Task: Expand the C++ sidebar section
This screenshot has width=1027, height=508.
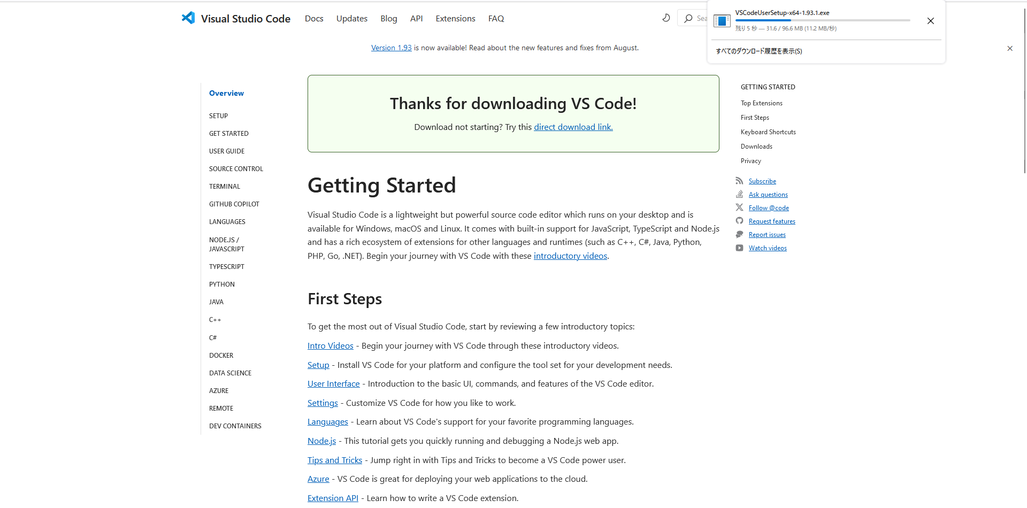Action: click(x=215, y=319)
